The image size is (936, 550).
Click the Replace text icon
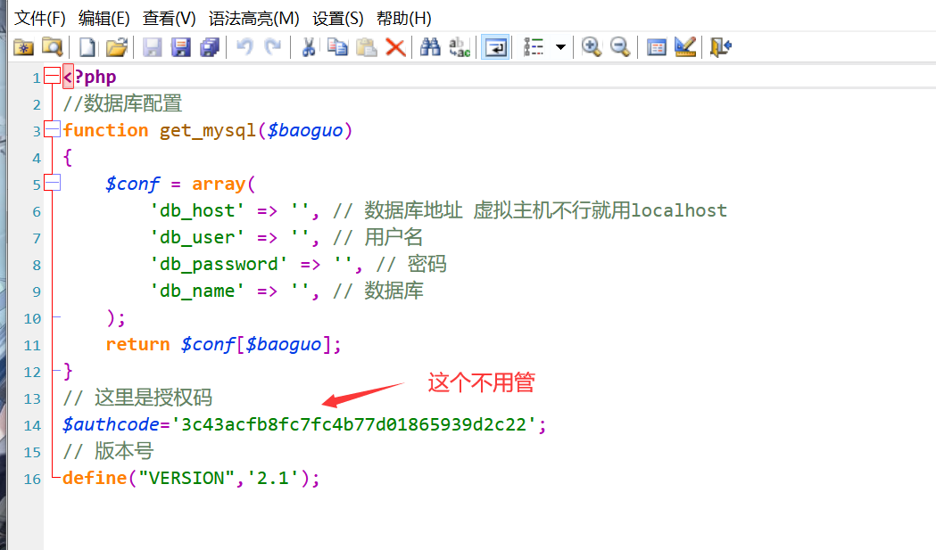[460, 47]
